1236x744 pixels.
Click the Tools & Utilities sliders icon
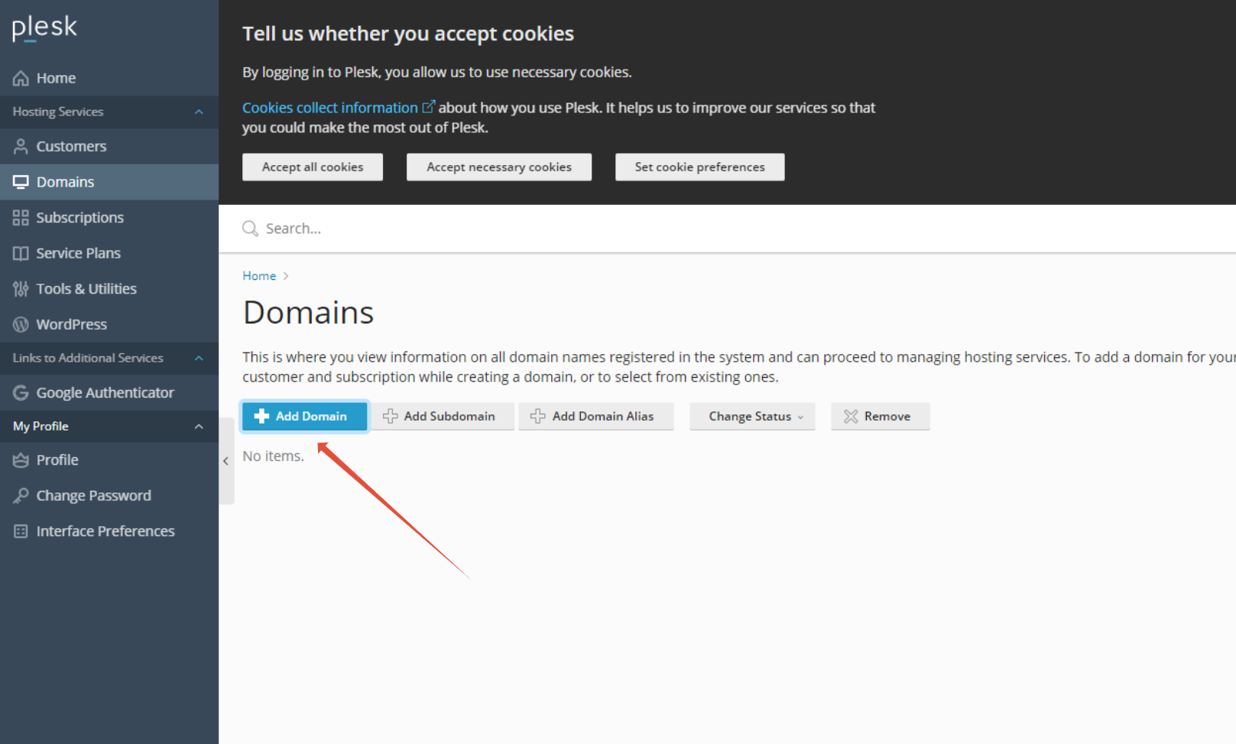(x=21, y=289)
